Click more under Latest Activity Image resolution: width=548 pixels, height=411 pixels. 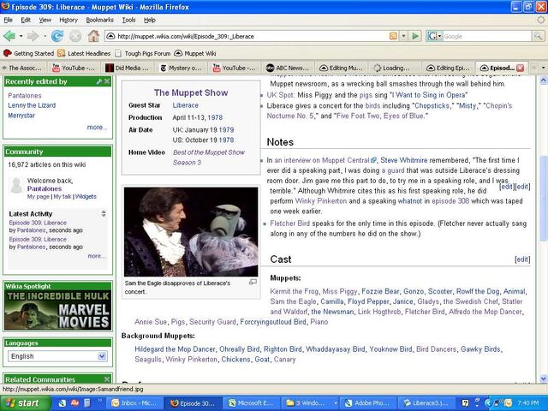point(96,256)
